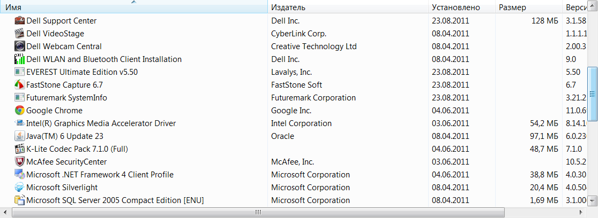
Task: Click the Dell VideoStage clapperboard icon
Action: (20, 34)
